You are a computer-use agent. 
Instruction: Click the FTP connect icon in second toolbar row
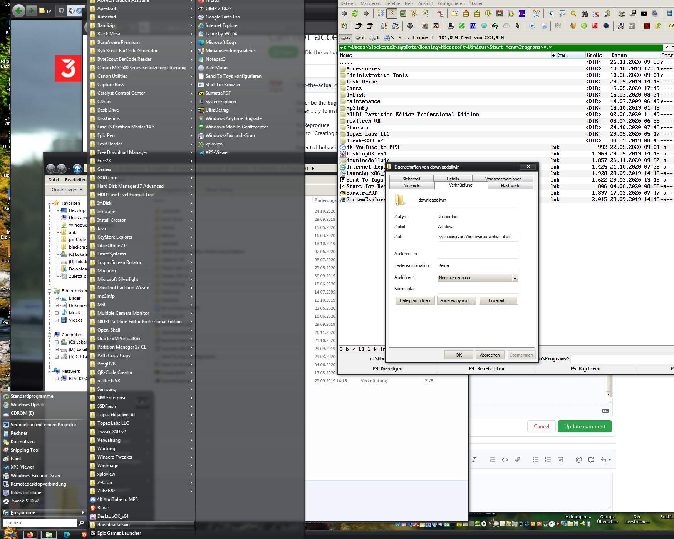(x=384, y=26)
